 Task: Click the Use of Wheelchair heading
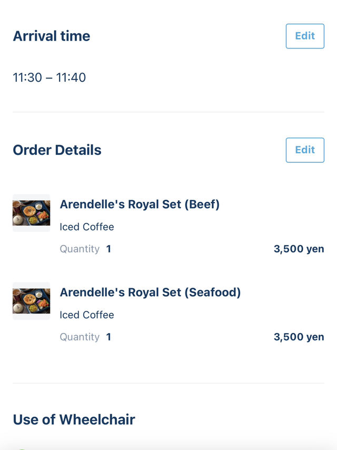coord(74,419)
